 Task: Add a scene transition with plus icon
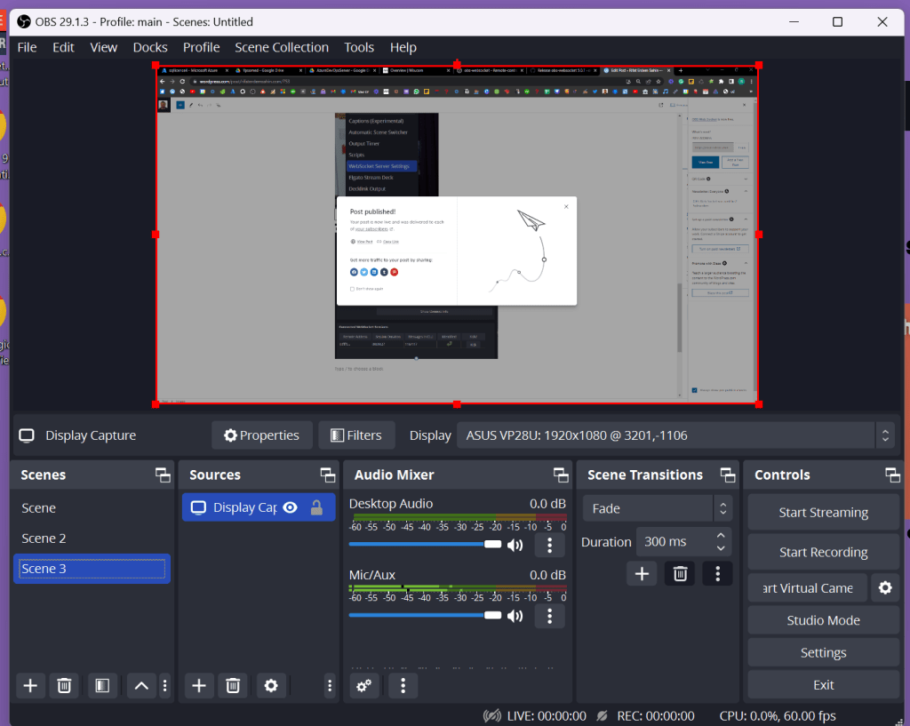(642, 574)
